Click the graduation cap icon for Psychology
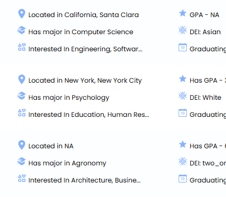Viewport: 226px width, 204px height. tap(21, 96)
